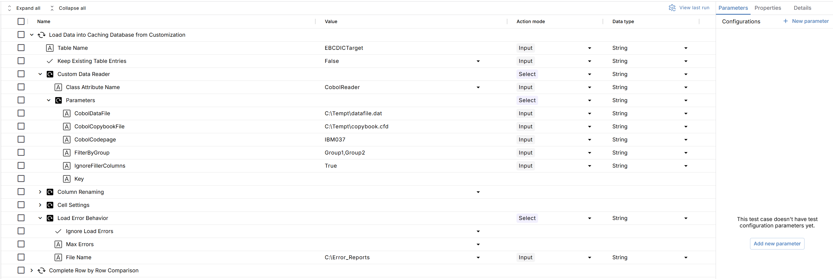Collapse the Load Error Behavior node
The image size is (833, 279).
click(40, 218)
